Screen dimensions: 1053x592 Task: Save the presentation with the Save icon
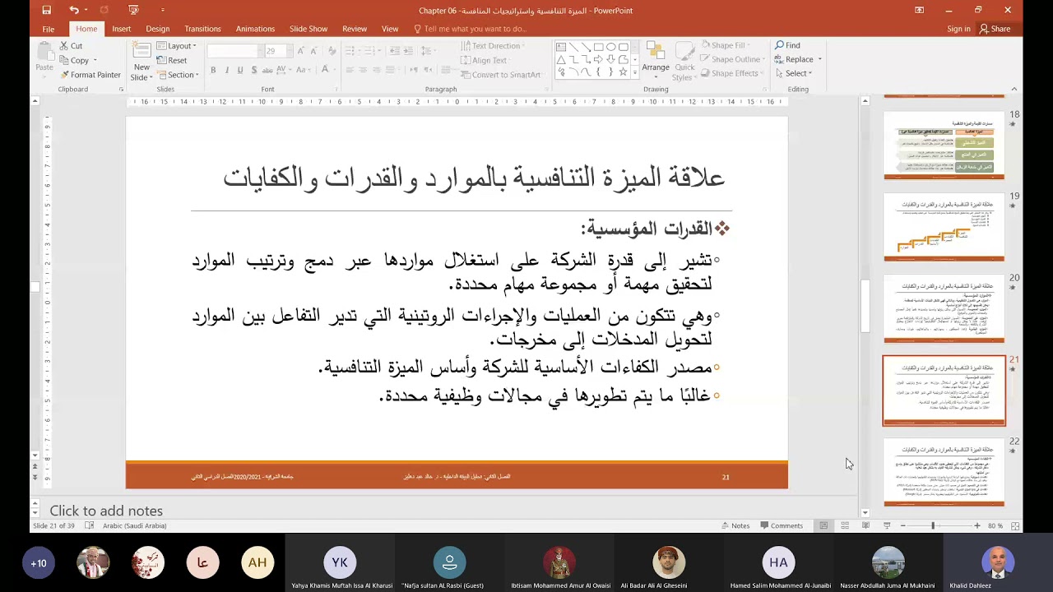click(46, 10)
